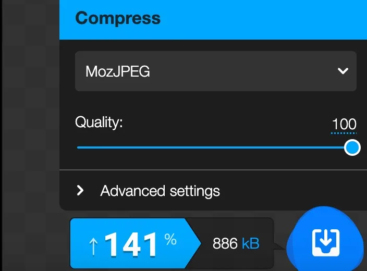Click the kB unit text

[x=250, y=243]
